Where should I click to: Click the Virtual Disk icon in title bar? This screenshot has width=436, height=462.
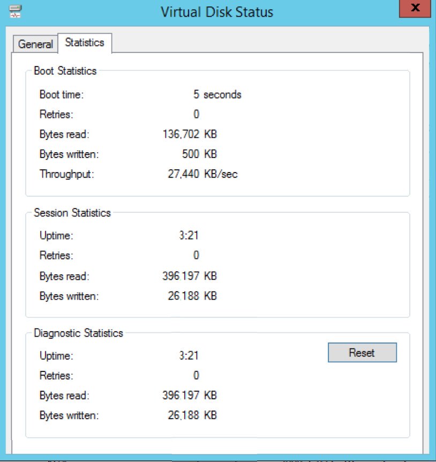(15, 12)
